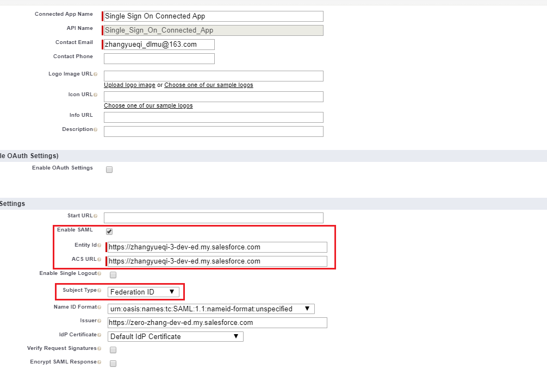Screen dimensions: 547x370
Task: Edit the ACS URL field
Action: click(217, 261)
